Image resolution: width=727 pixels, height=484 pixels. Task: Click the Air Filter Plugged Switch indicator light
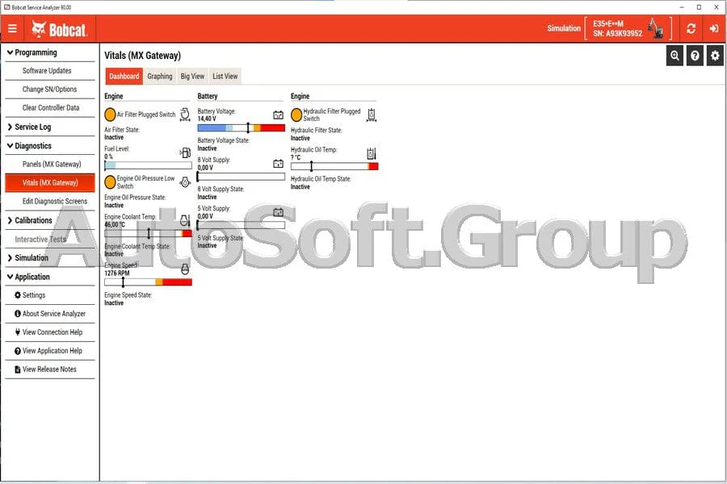tap(110, 115)
